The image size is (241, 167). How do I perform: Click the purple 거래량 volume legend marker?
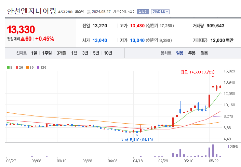tap(228, 147)
